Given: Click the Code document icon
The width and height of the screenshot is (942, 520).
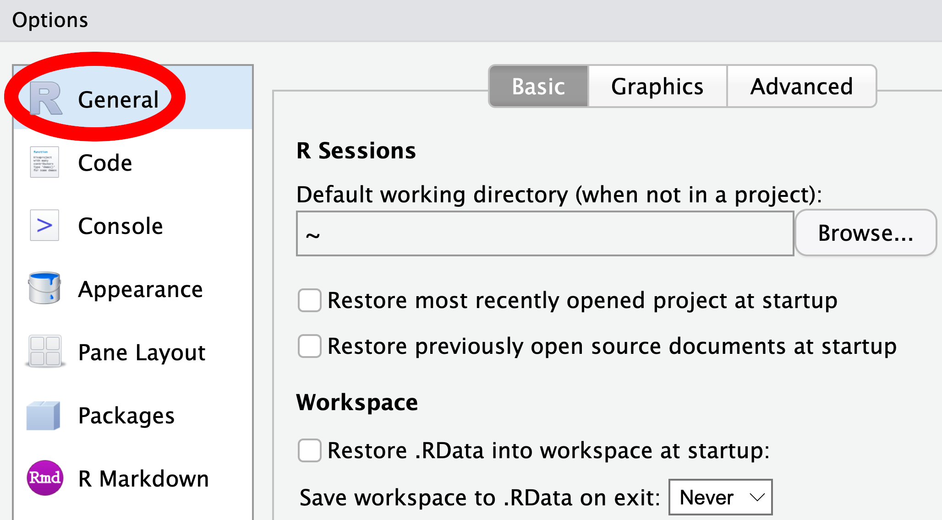Looking at the screenshot, I should [44, 162].
